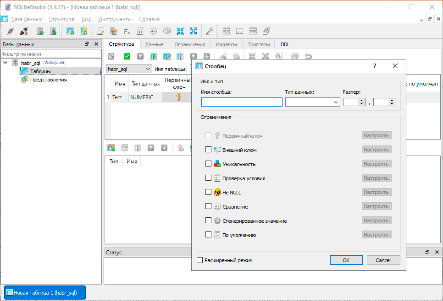Increase the second Размер spinner value

pyautogui.click(x=392, y=100)
